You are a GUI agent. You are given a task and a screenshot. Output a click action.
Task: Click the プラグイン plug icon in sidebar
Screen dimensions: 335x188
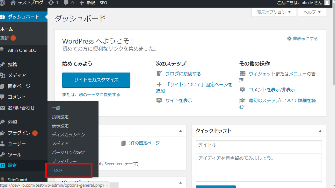point(3,133)
